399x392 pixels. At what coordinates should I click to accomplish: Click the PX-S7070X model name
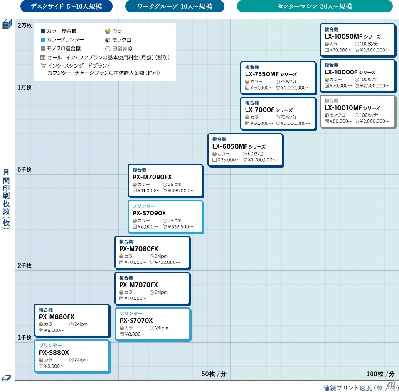[136, 321]
